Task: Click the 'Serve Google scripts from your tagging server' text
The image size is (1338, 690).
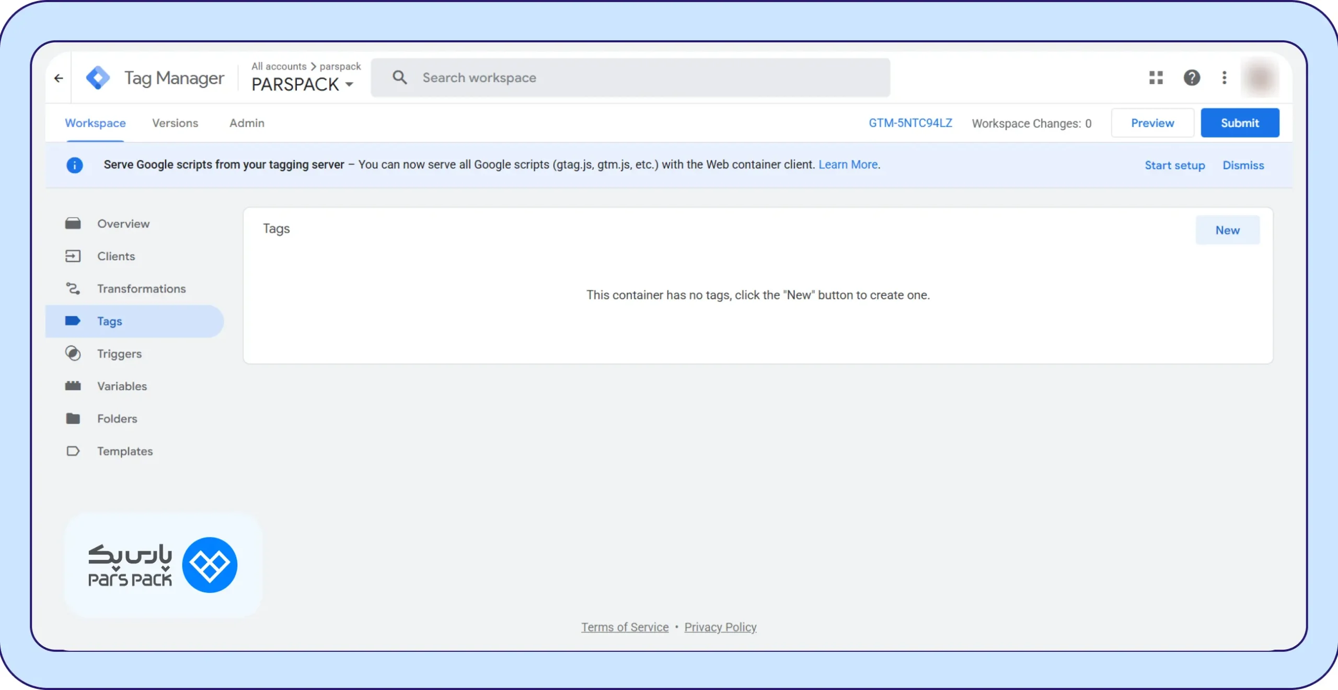Action: pyautogui.click(x=224, y=165)
